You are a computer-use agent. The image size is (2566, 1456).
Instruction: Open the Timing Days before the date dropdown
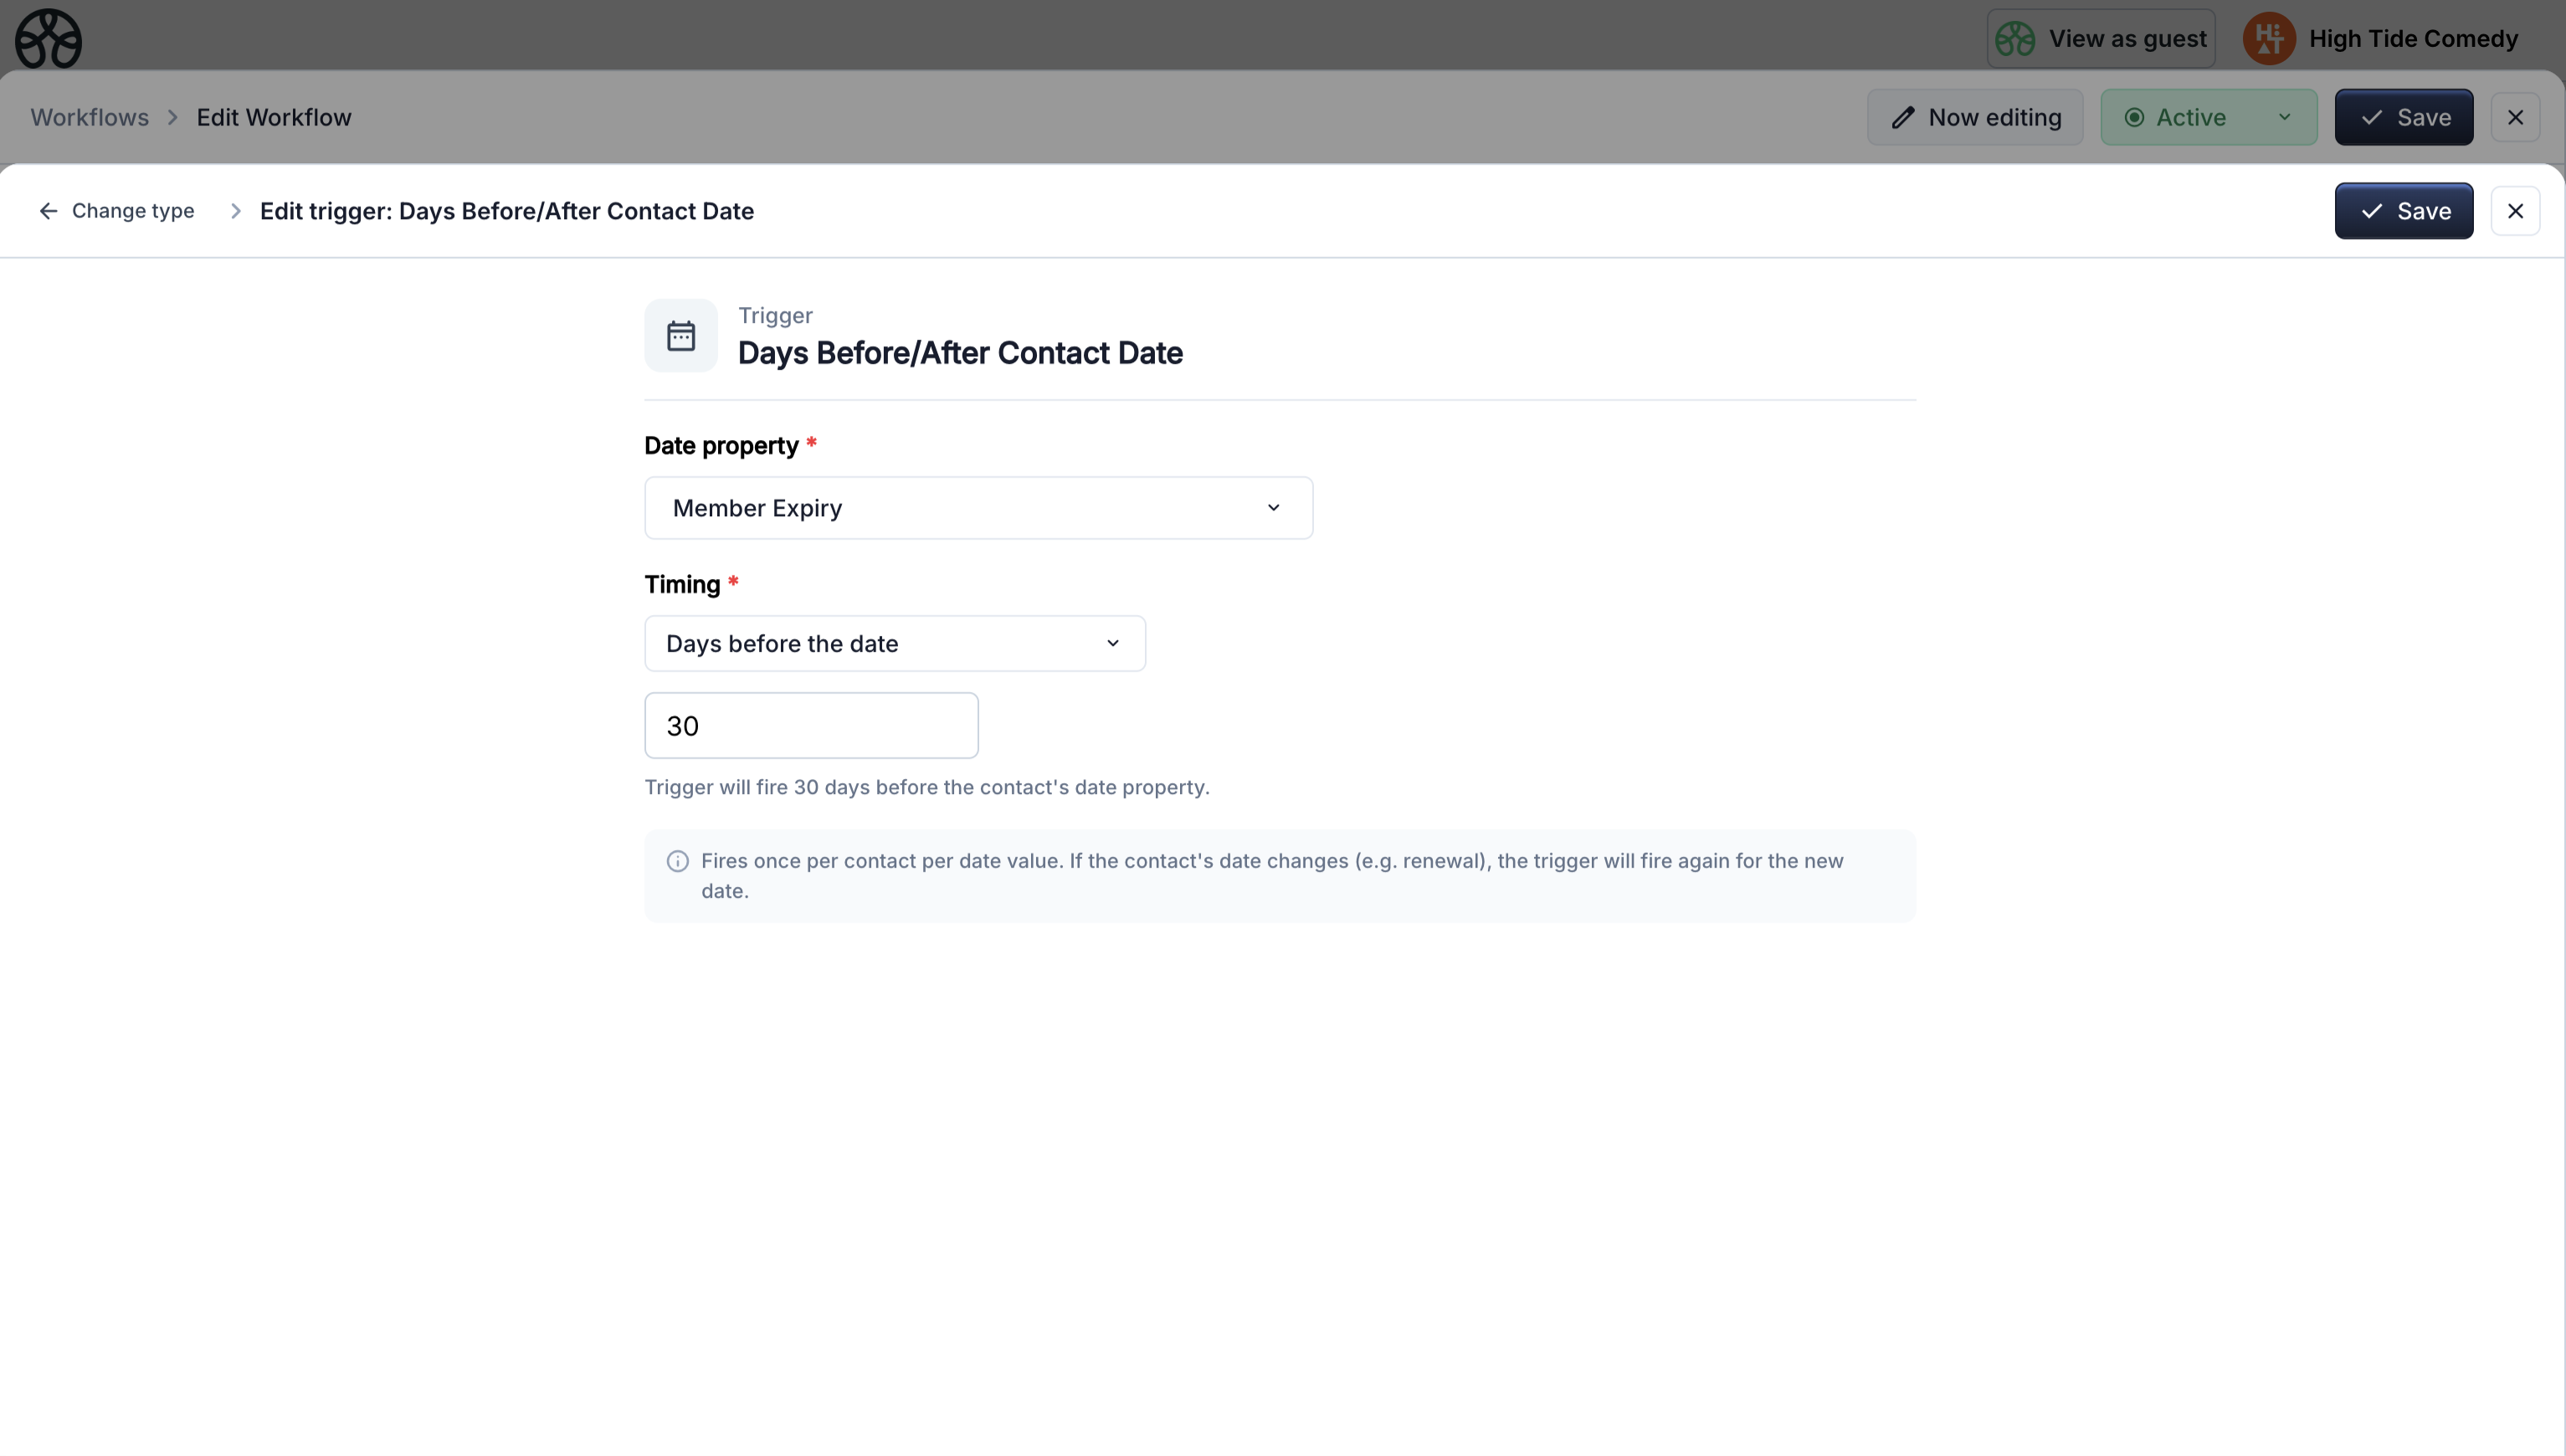[894, 644]
